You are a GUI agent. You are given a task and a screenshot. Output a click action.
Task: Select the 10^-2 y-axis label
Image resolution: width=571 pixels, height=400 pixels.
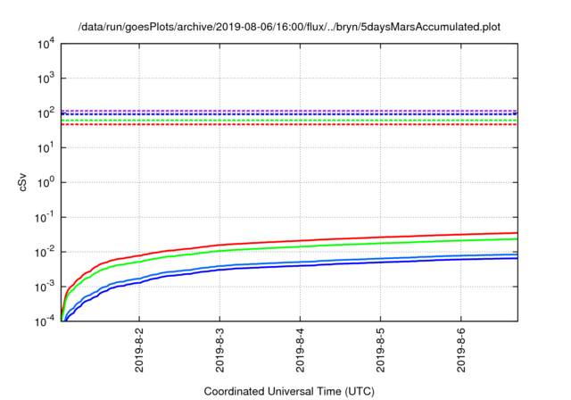tap(46, 252)
